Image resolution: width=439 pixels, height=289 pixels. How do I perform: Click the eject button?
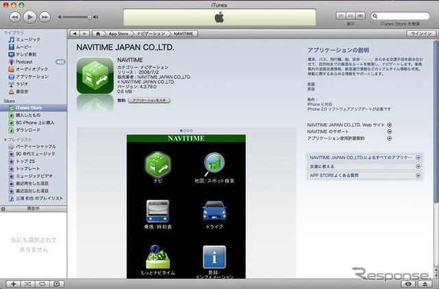[425, 284]
